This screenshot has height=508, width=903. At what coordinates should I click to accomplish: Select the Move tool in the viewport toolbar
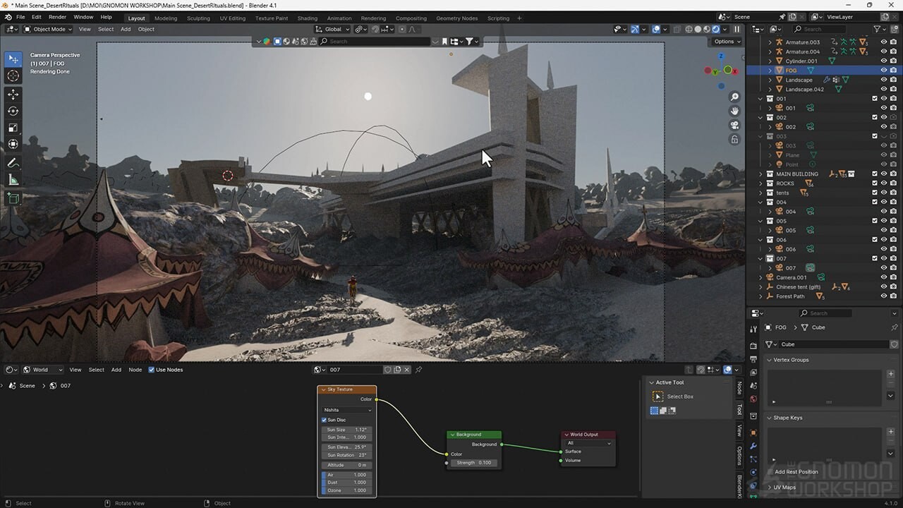13,93
